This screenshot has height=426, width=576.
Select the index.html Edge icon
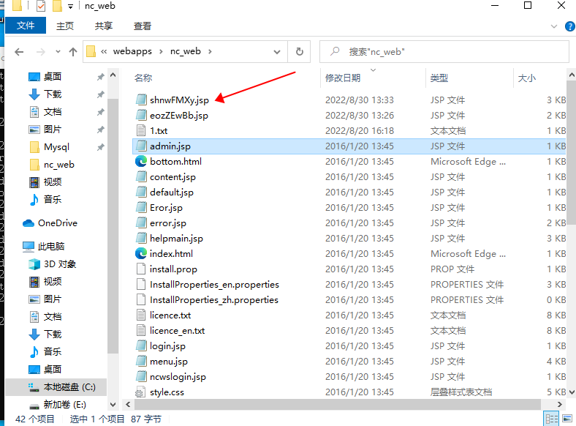pyautogui.click(x=141, y=253)
